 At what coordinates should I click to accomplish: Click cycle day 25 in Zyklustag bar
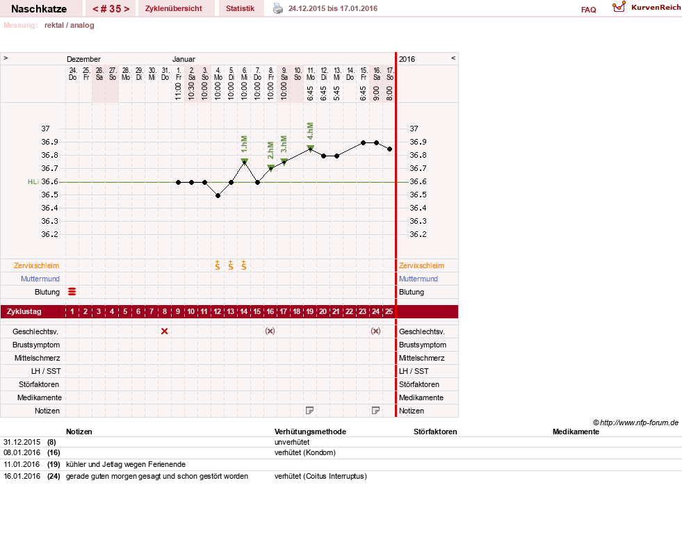[389, 311]
